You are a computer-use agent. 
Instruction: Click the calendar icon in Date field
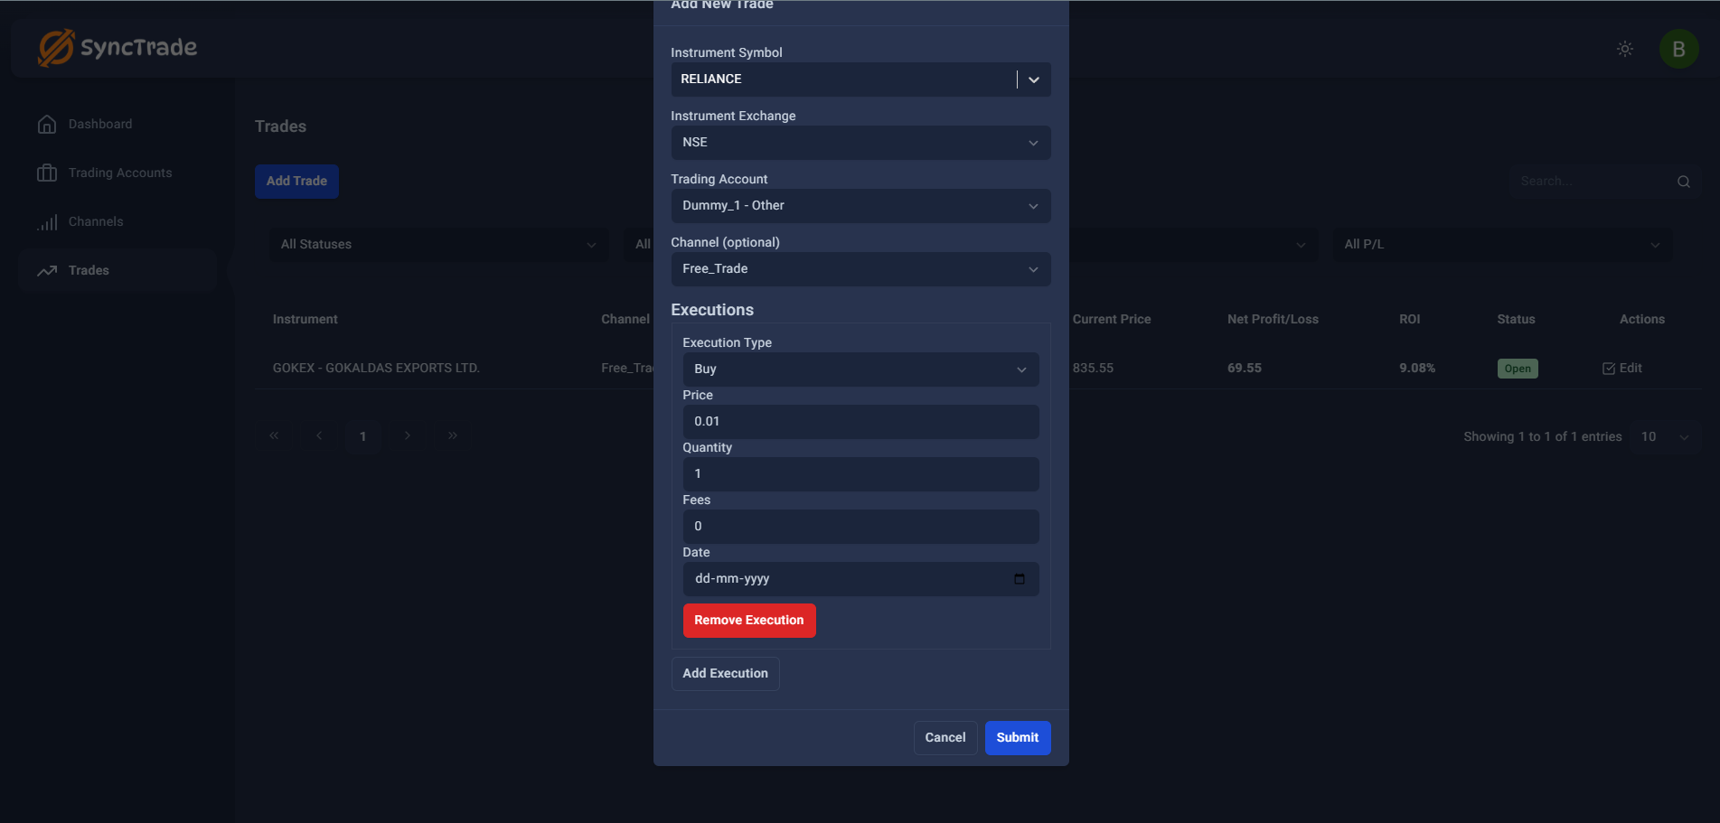click(x=1020, y=579)
